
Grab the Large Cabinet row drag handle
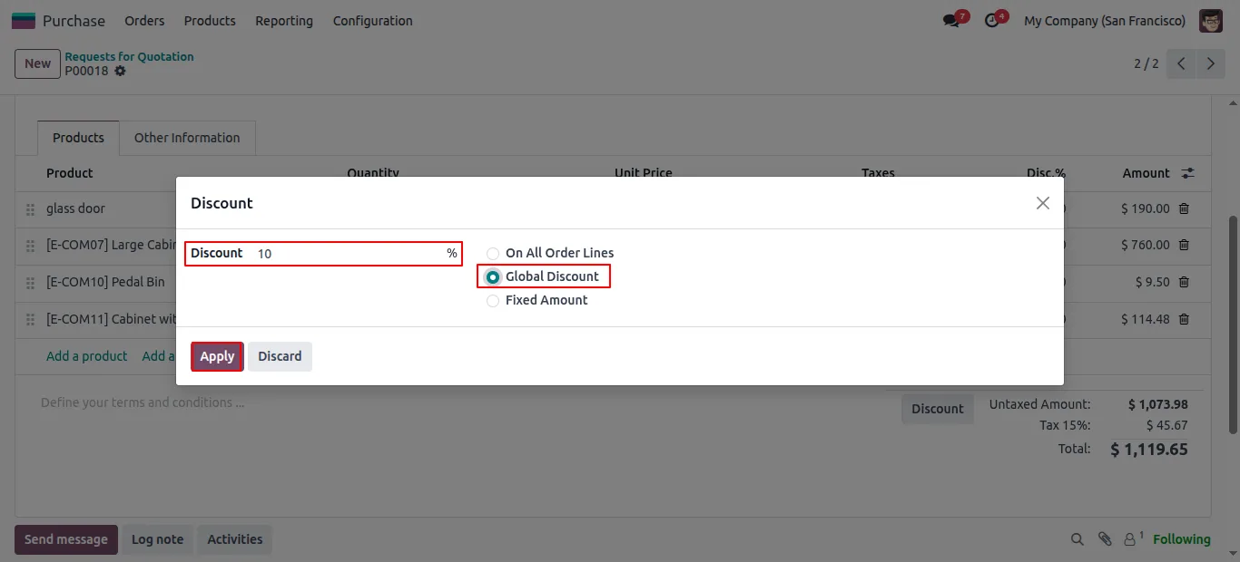[x=30, y=246]
